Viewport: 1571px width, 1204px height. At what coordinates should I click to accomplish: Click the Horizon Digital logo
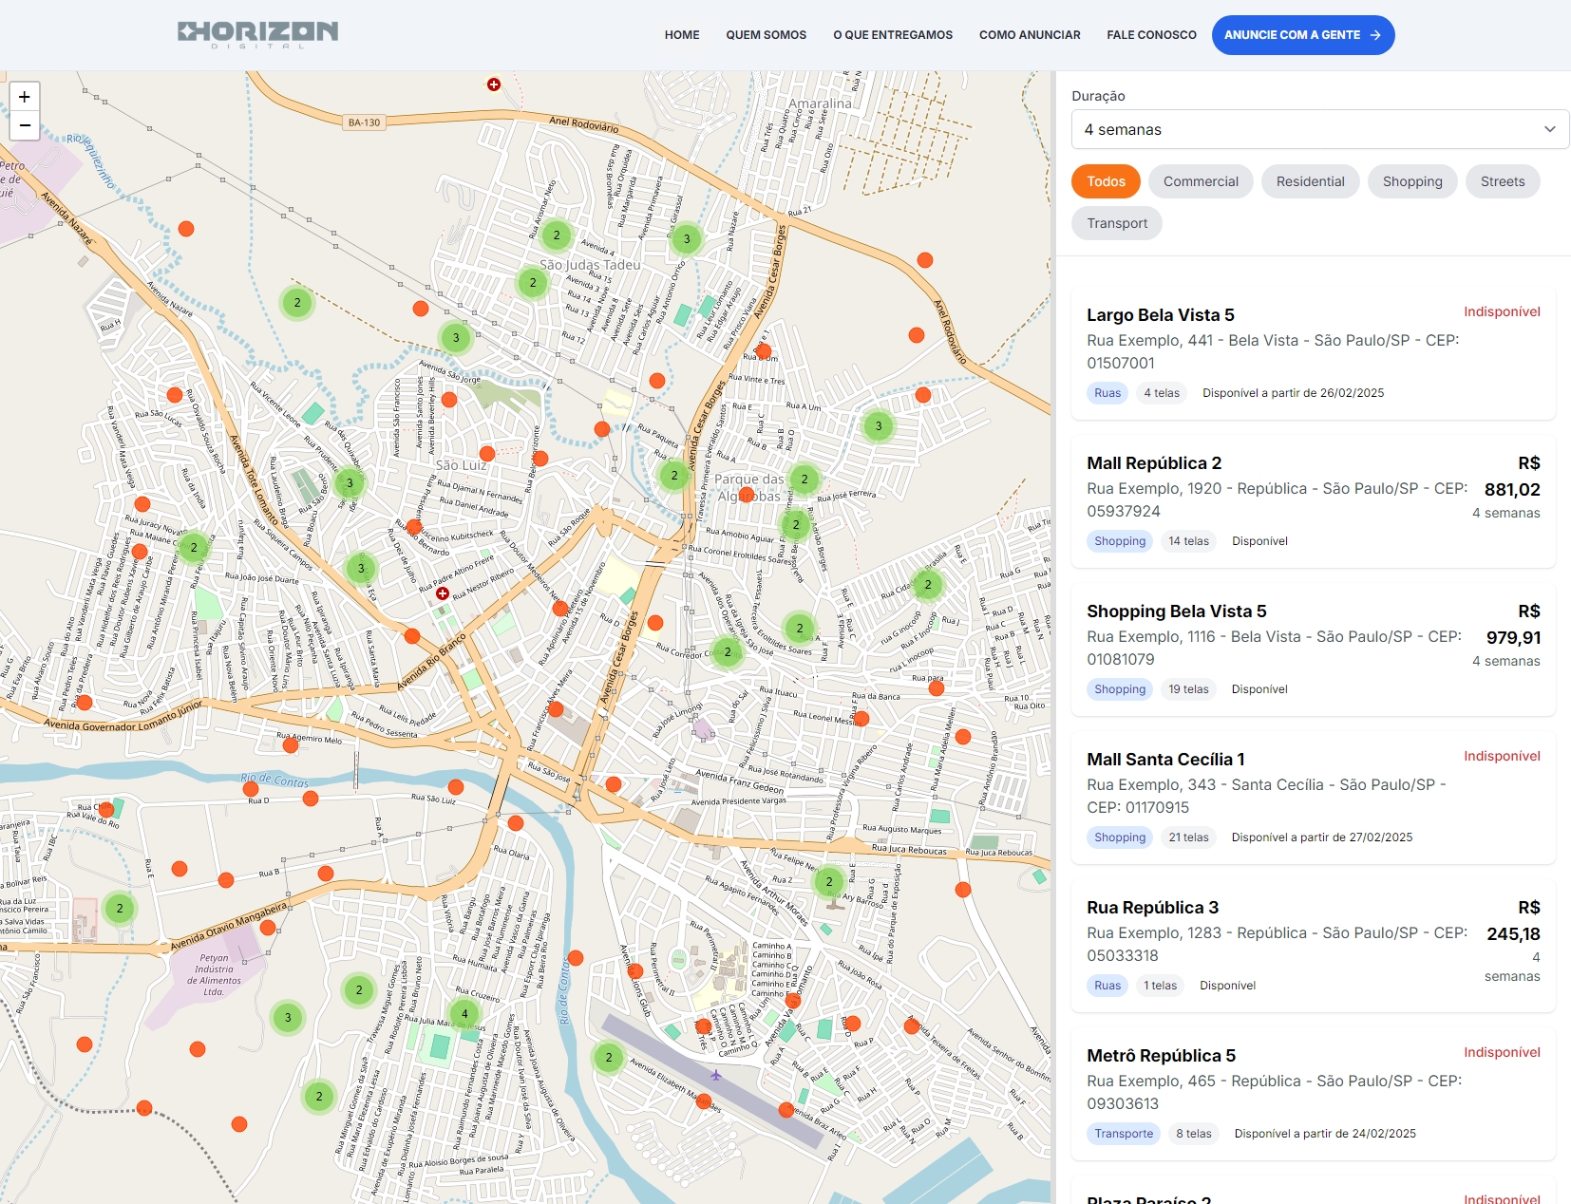coord(257,34)
